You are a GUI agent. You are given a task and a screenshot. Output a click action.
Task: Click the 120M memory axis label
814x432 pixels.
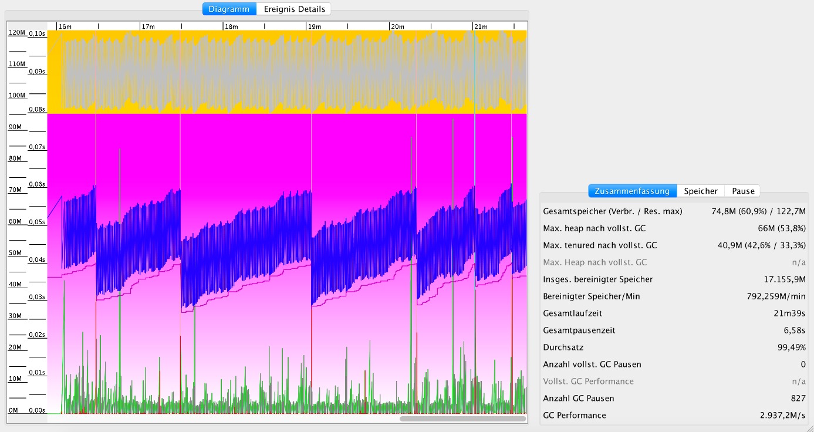(x=16, y=33)
